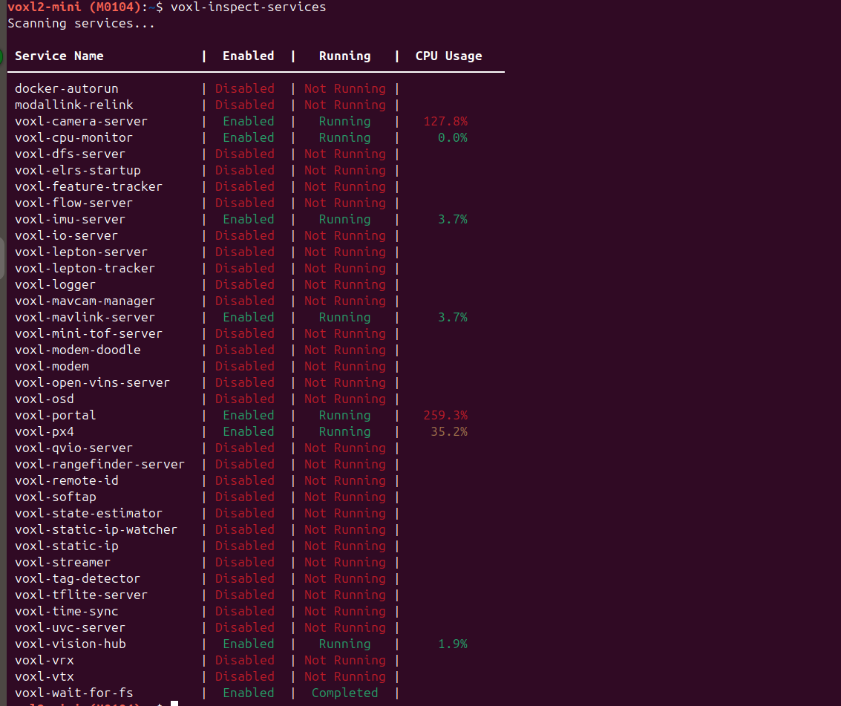This screenshot has width=841, height=706.
Task: Select the Scanning services text line
Action: tap(78, 23)
